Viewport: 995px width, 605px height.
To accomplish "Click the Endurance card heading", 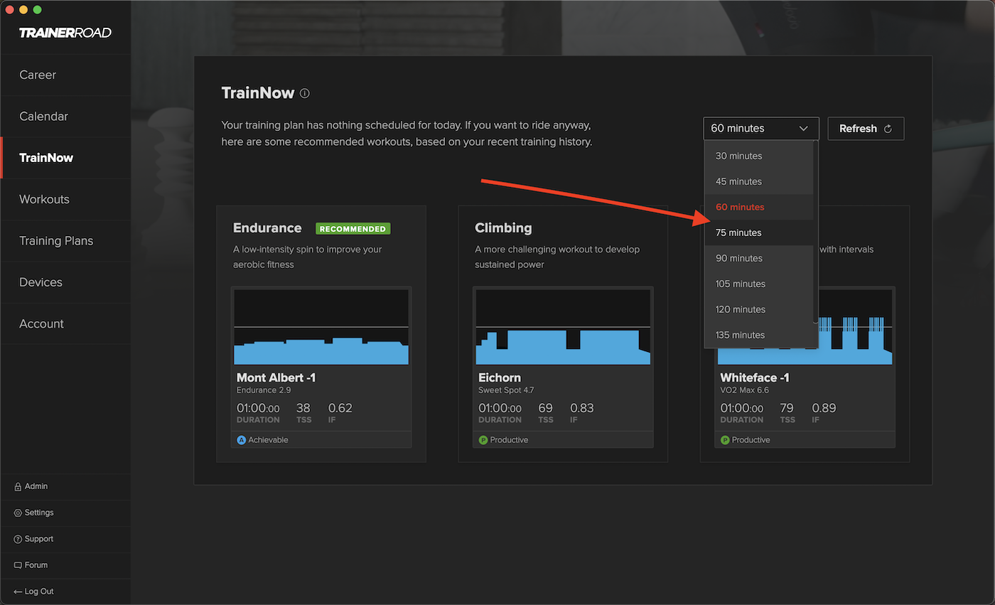I will point(267,228).
